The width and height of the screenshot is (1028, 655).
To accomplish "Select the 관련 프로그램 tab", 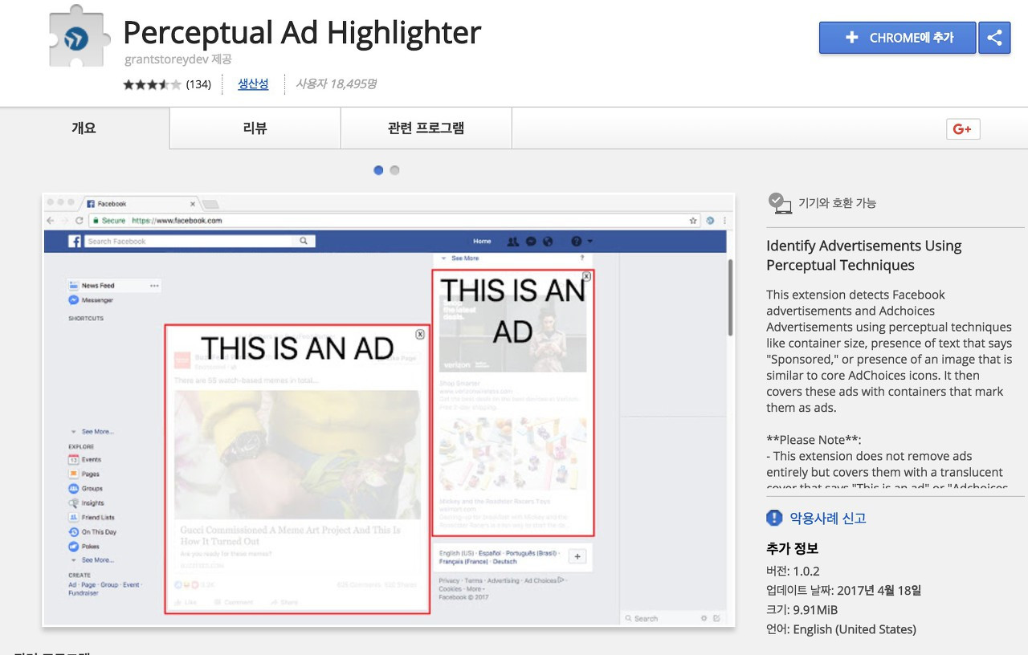I will point(426,128).
